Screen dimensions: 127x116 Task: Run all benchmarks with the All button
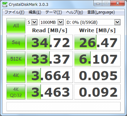click(16, 26)
